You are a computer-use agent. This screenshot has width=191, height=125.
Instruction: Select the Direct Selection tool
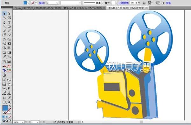click(x=9, y=14)
